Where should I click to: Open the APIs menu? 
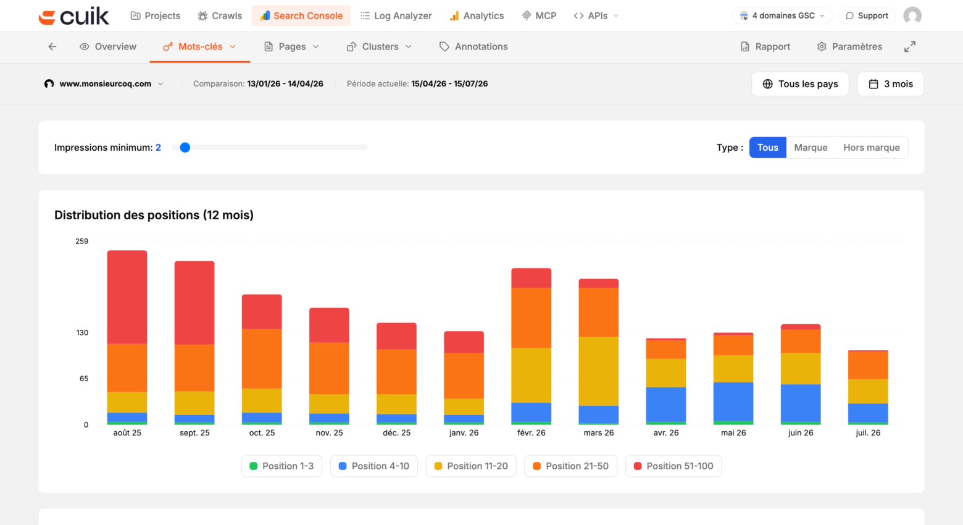[596, 15]
